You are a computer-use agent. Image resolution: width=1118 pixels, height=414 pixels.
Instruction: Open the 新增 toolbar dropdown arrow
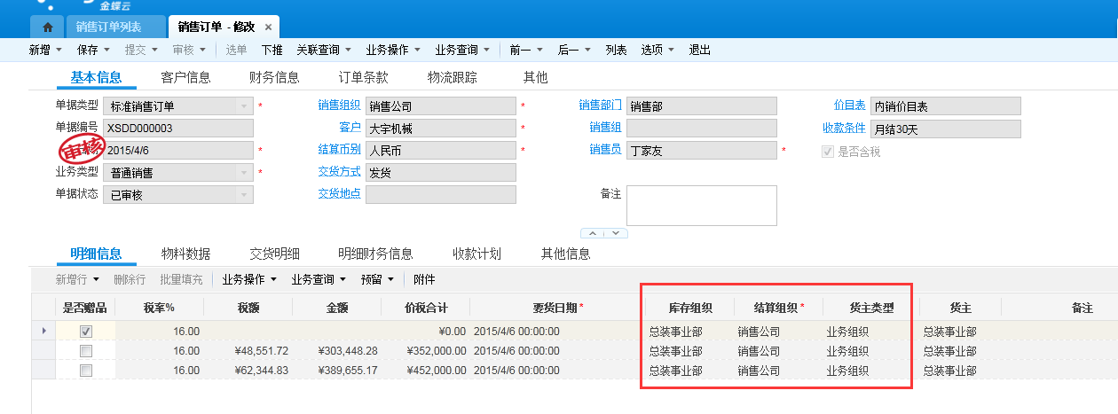(x=59, y=51)
